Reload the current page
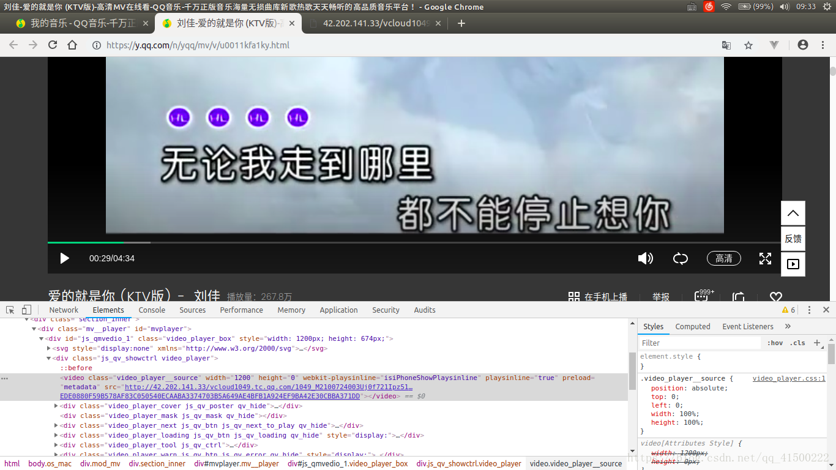The image size is (836, 470). [53, 45]
